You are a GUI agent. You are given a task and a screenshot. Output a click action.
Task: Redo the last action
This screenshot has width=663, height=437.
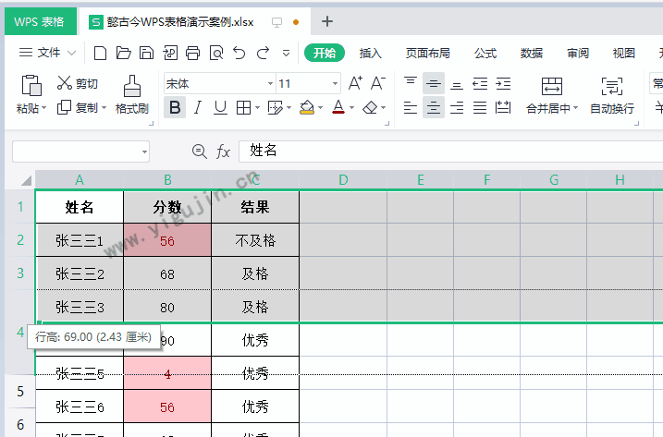263,54
